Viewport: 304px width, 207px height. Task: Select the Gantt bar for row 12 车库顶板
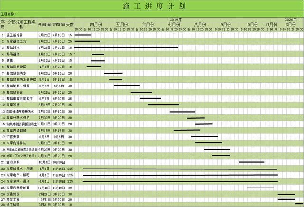(x=163, y=105)
